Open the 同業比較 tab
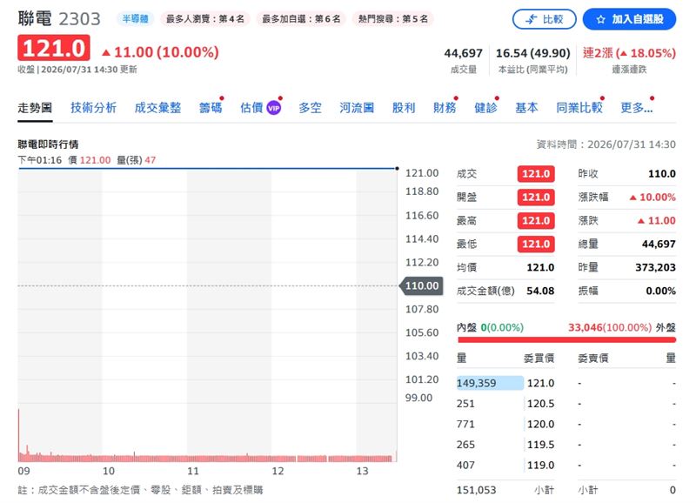Screen dimensions: 696x503 (579, 108)
